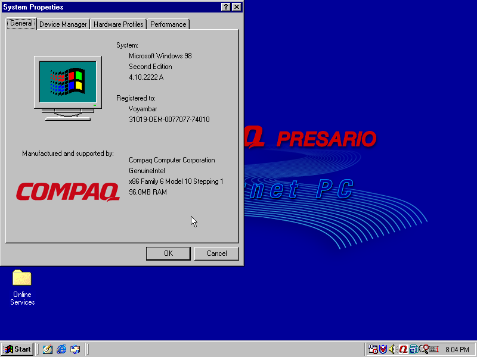Image resolution: width=477 pixels, height=357 pixels.
Task: Click the "System:" label
Action: pos(127,45)
